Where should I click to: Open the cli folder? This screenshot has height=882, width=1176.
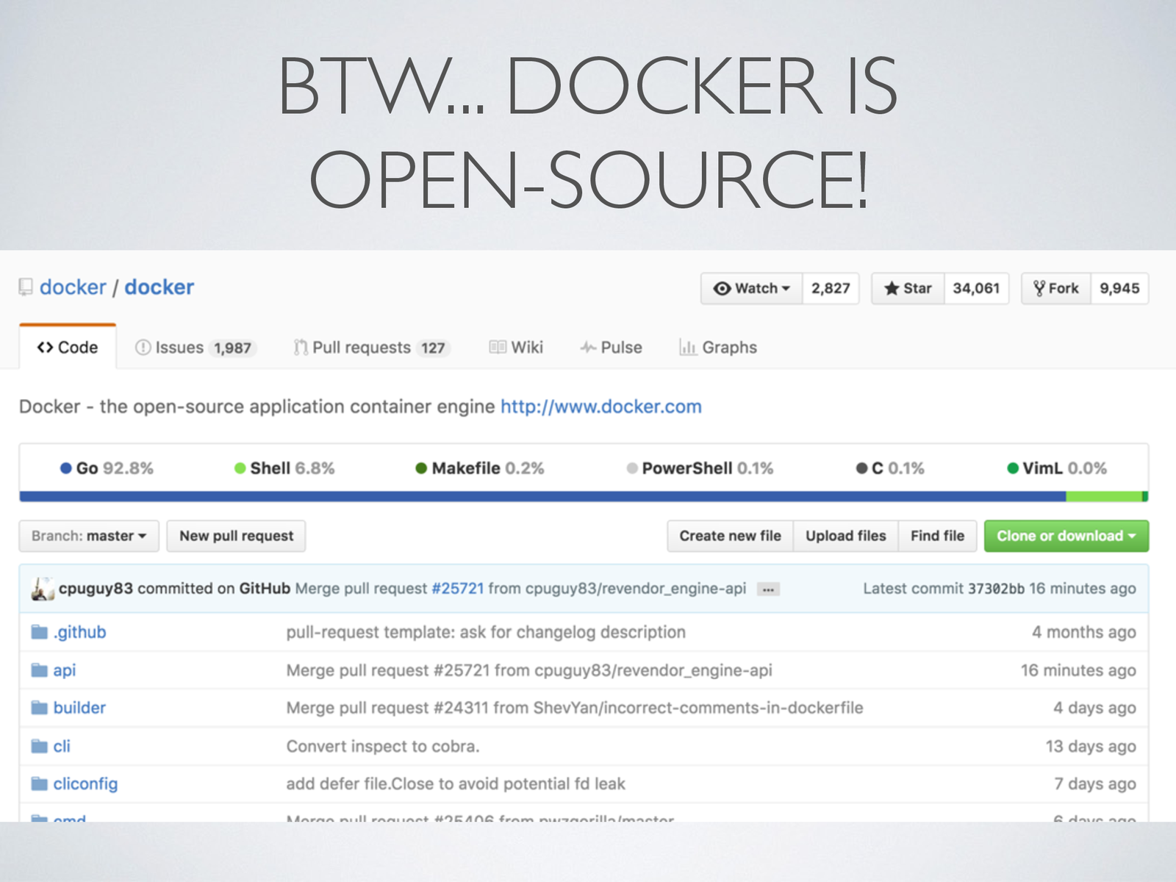click(62, 746)
